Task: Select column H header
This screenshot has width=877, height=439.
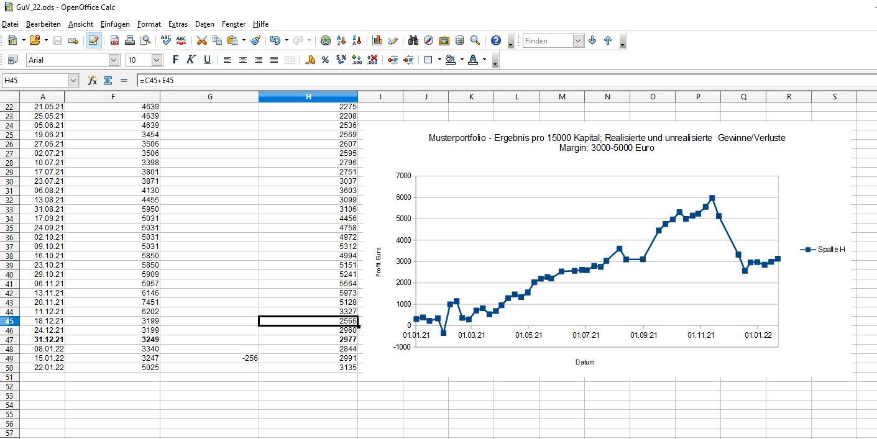Action: (x=308, y=97)
